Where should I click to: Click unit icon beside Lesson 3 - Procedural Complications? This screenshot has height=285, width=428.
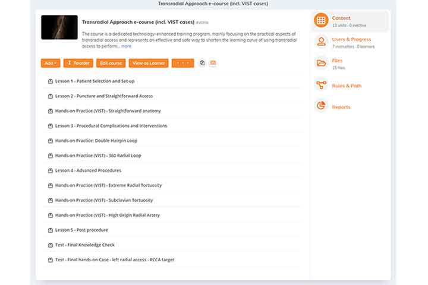(x=50, y=126)
